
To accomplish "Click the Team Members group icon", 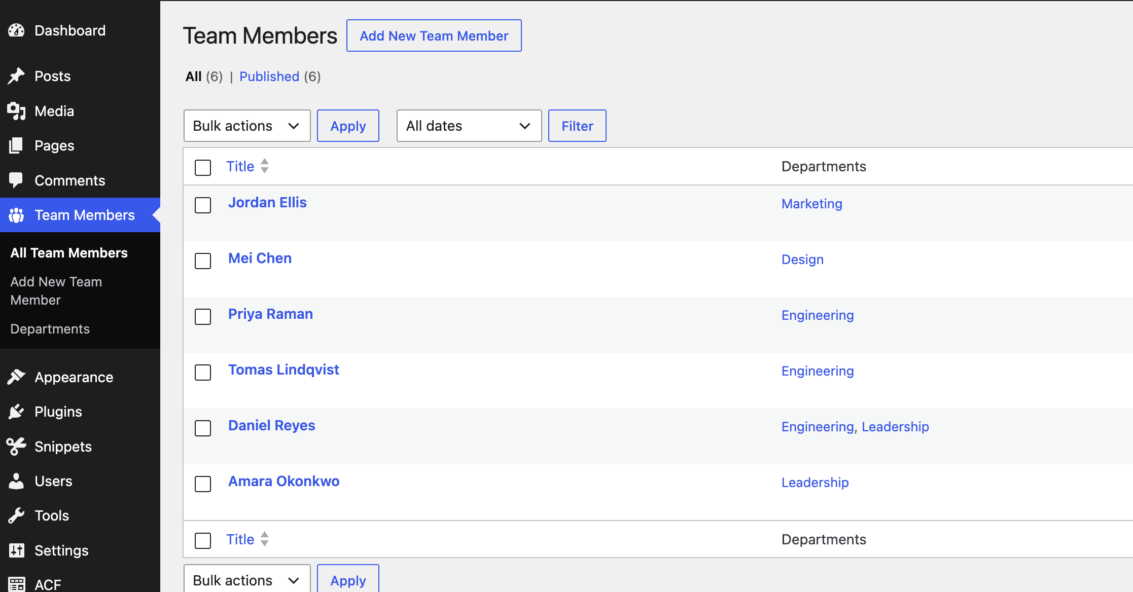I will 16,215.
